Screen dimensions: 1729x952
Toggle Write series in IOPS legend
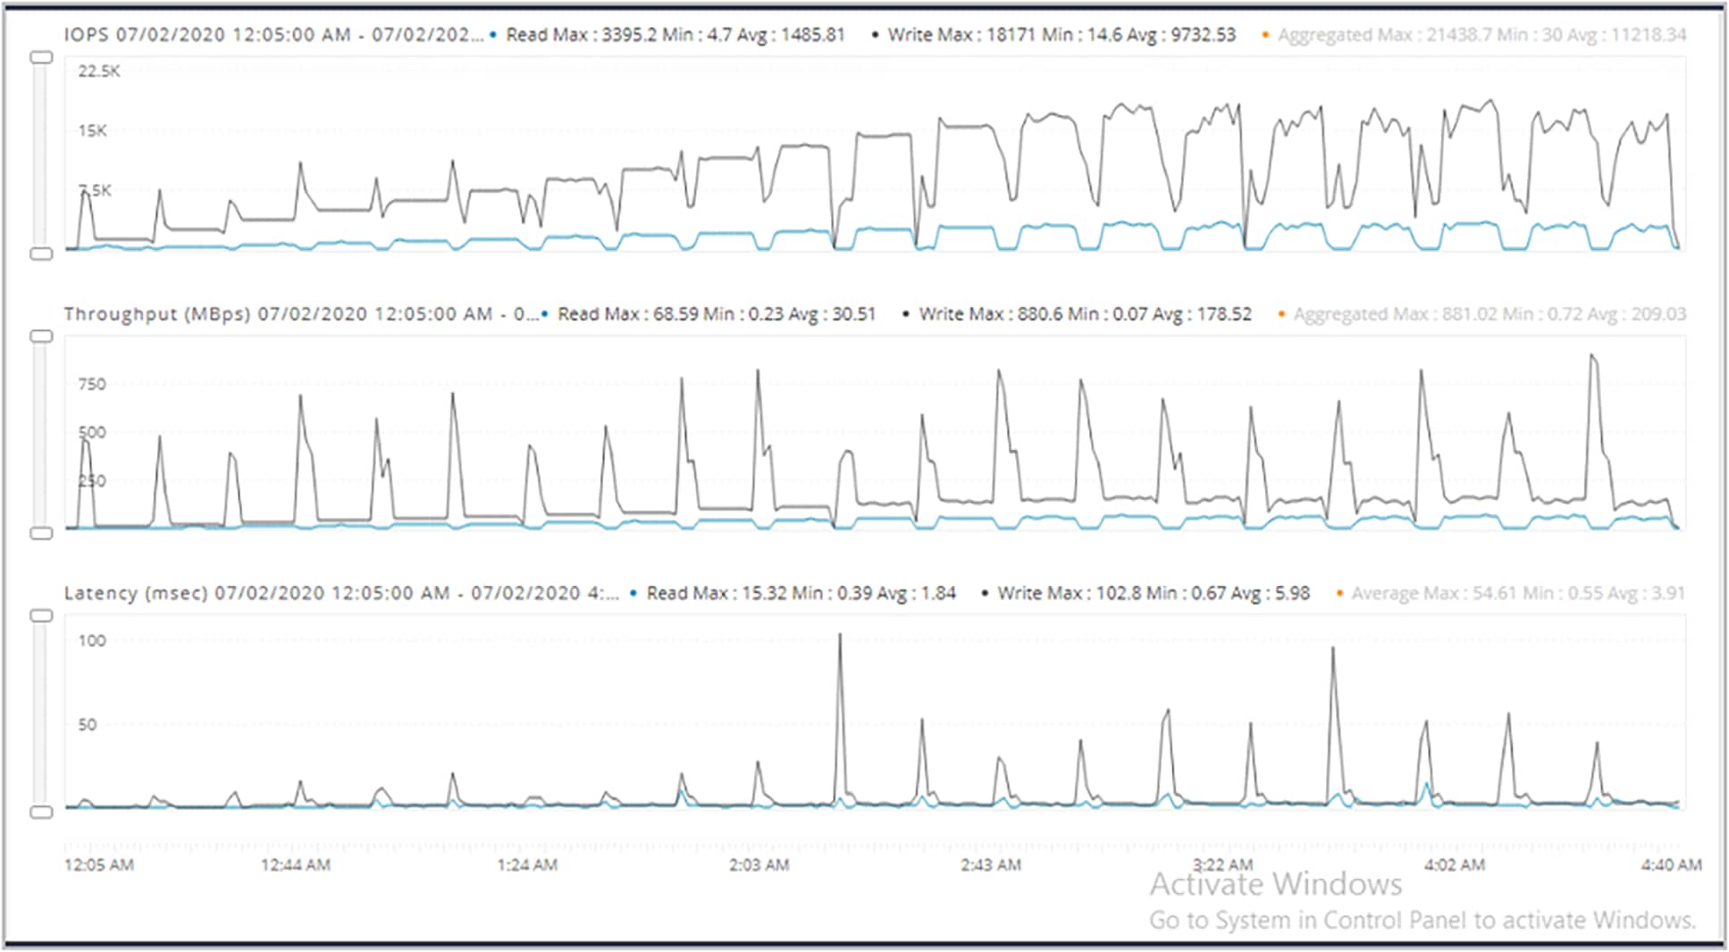coord(1053,35)
